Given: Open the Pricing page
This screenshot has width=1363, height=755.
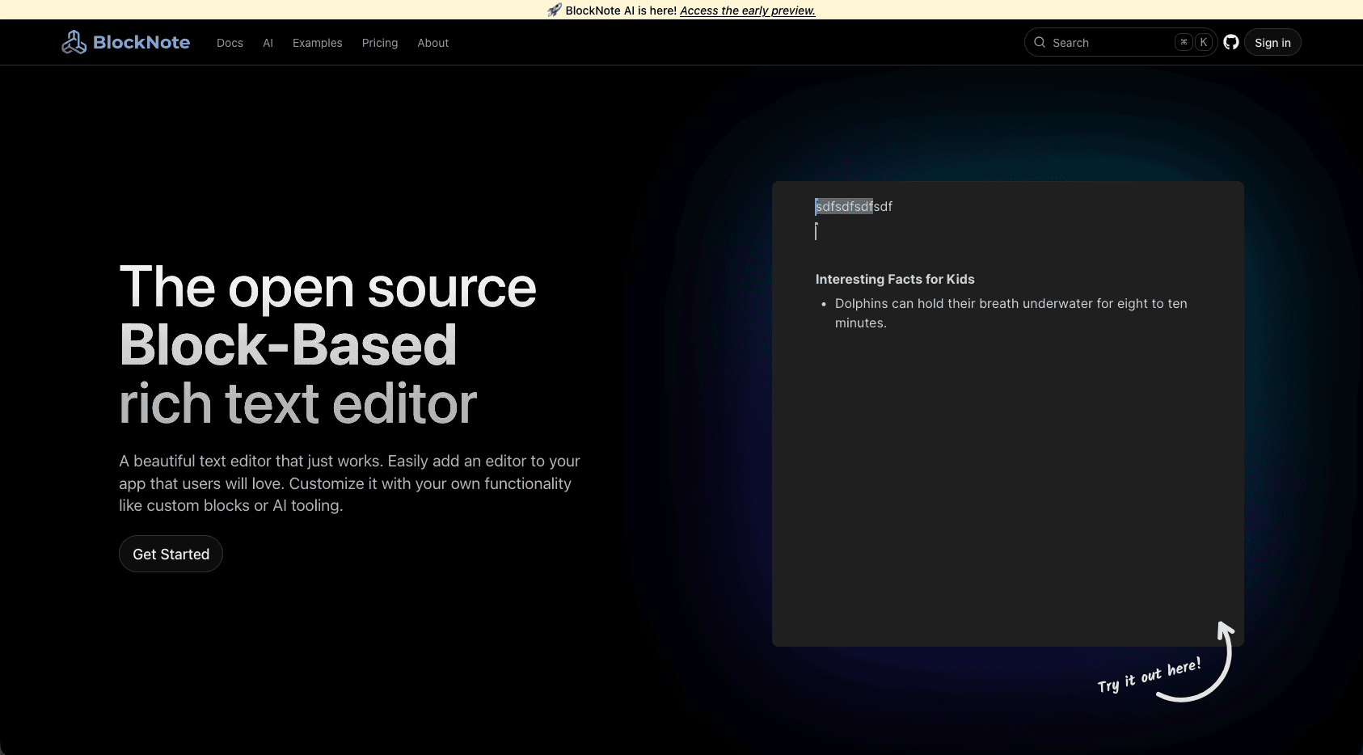Looking at the screenshot, I should pos(380,43).
